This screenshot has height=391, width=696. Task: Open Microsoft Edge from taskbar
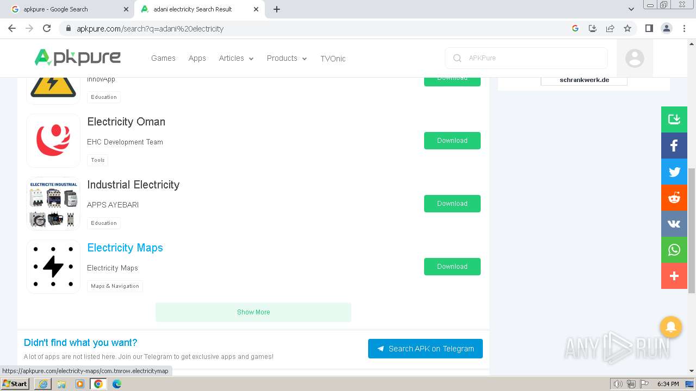tap(117, 384)
